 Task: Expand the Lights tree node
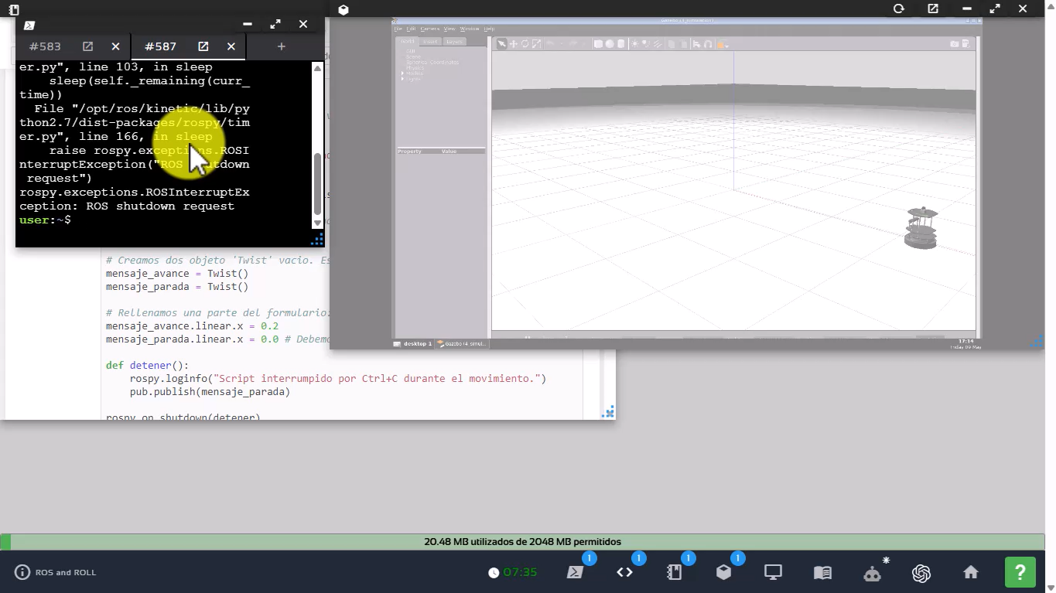[402, 79]
